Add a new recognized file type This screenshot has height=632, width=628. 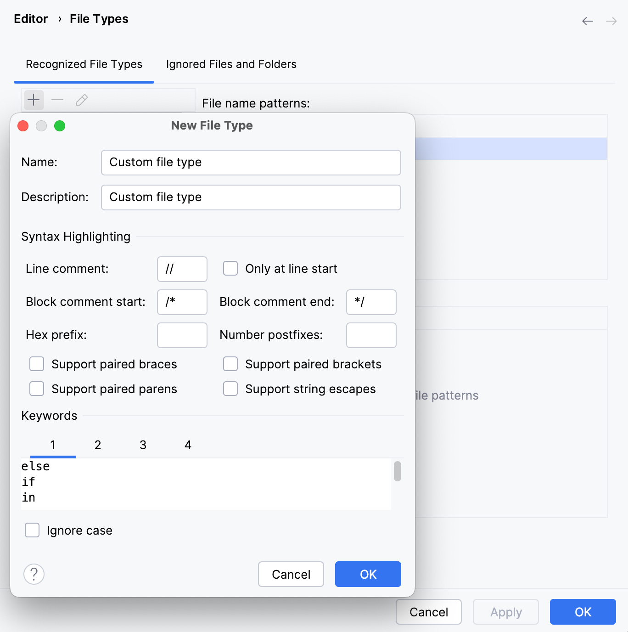tap(33, 100)
